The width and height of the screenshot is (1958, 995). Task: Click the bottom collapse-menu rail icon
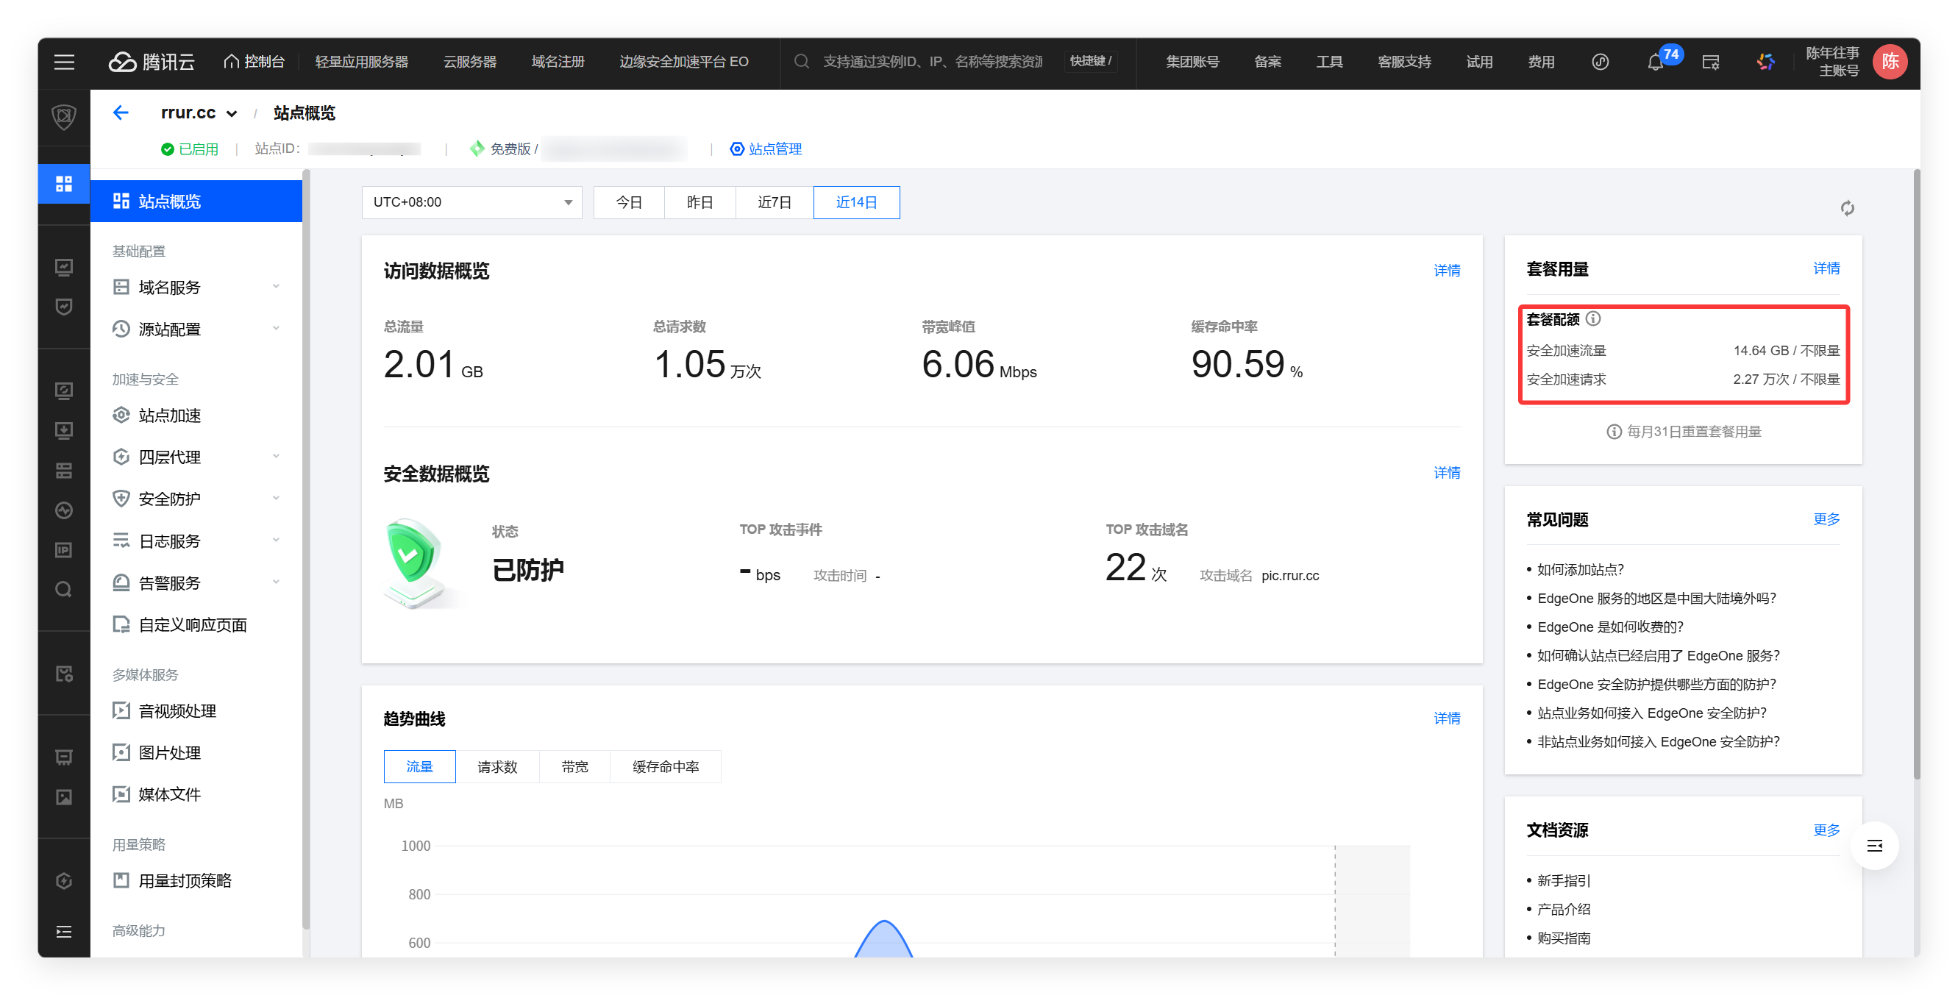point(64,932)
